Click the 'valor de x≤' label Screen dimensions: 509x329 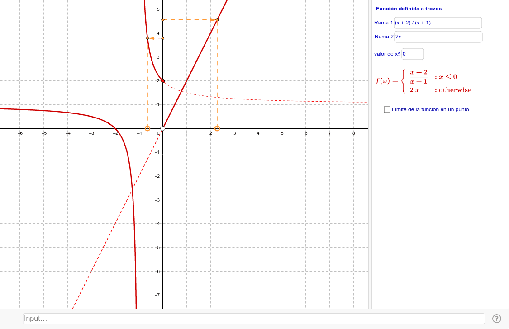point(387,54)
